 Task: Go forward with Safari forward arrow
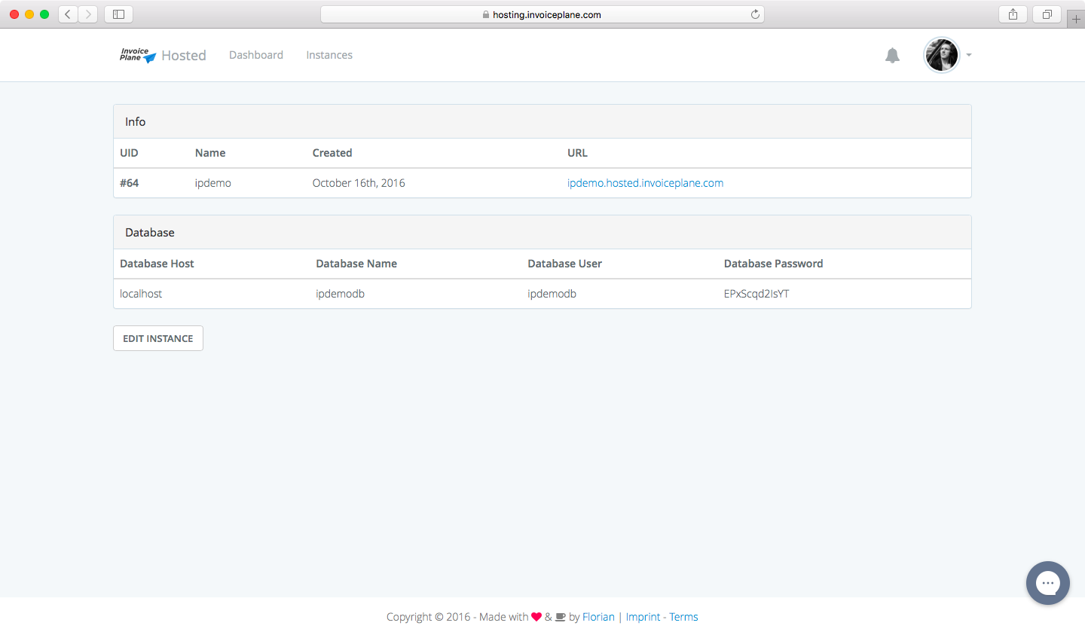pos(88,14)
